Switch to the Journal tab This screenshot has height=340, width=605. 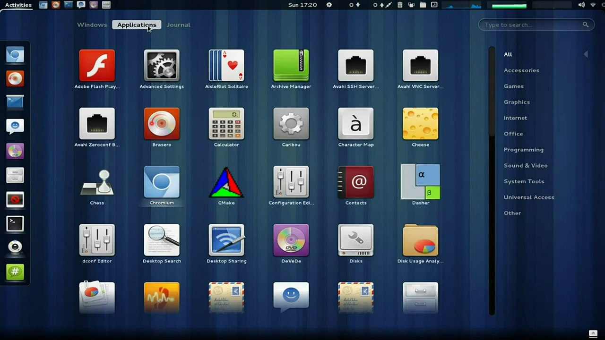click(178, 25)
